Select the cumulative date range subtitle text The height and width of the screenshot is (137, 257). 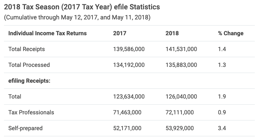click(x=77, y=17)
